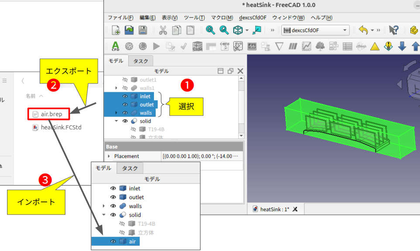The height and width of the screenshot is (251, 420).
Task: Hide the highlighted air object via eye icon
Action: pyautogui.click(x=113, y=241)
